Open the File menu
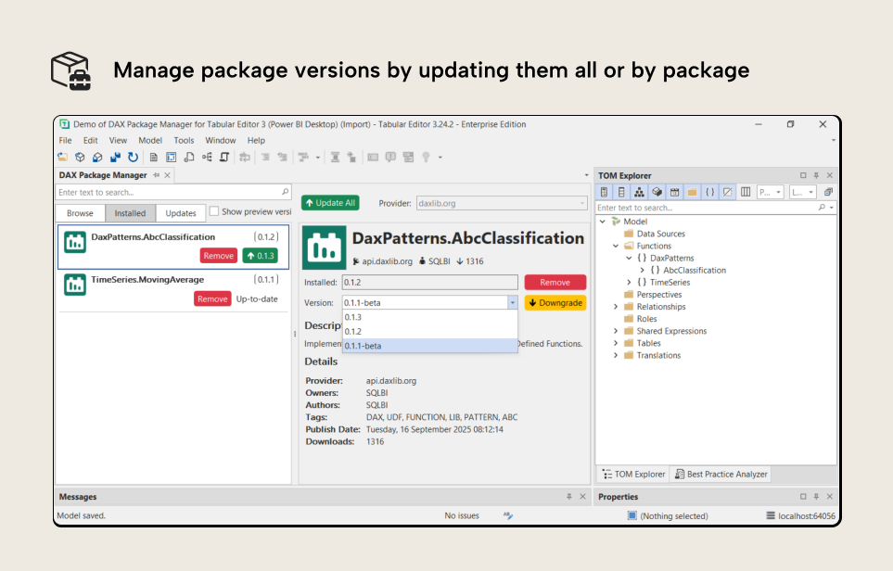This screenshot has width=893, height=571. [x=66, y=141]
